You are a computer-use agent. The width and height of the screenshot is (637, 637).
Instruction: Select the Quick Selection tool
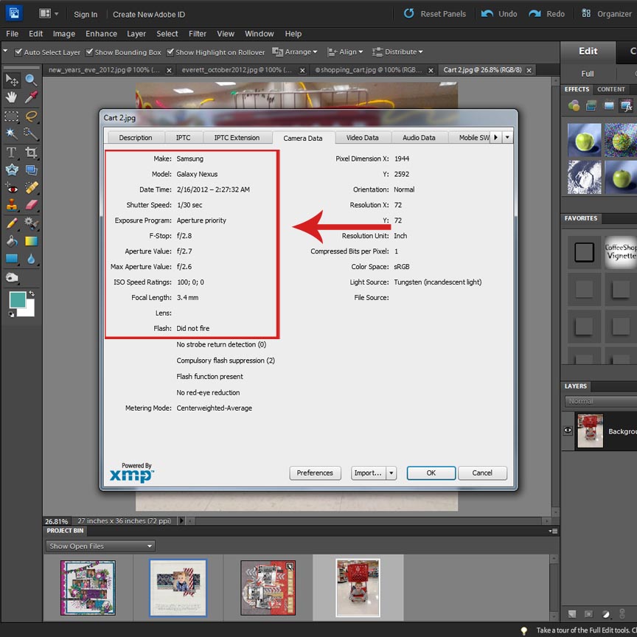pos(31,133)
